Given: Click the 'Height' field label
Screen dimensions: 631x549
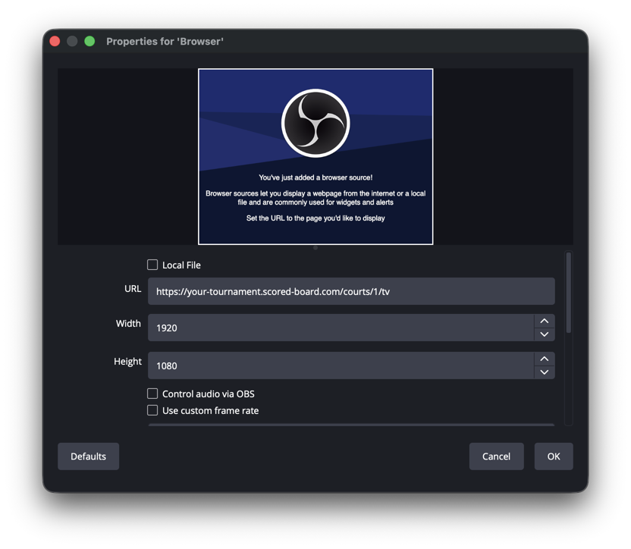Looking at the screenshot, I should click(127, 362).
